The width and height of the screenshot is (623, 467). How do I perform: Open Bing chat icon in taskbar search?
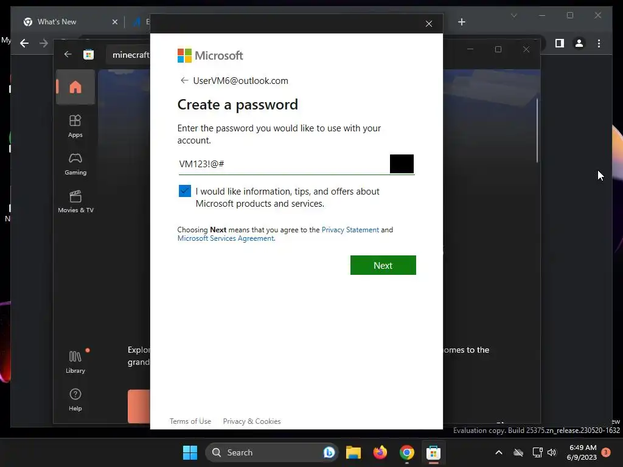[x=329, y=452]
